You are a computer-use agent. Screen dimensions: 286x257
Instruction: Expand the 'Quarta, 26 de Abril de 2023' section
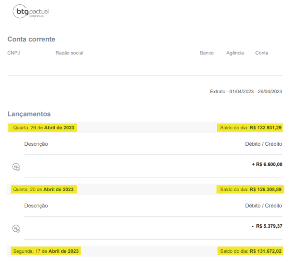click(44, 127)
